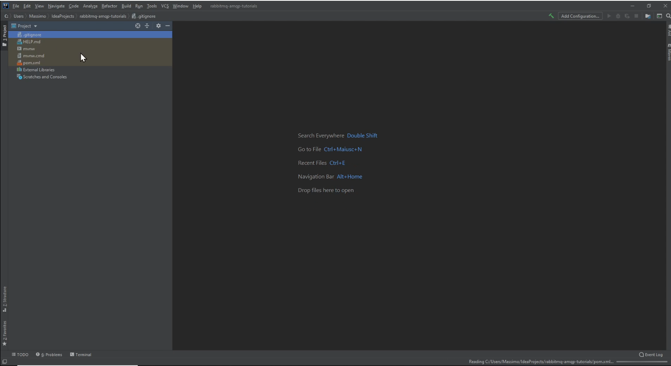Click 'Search Everywhere' hint text
671x366 pixels.
point(321,136)
